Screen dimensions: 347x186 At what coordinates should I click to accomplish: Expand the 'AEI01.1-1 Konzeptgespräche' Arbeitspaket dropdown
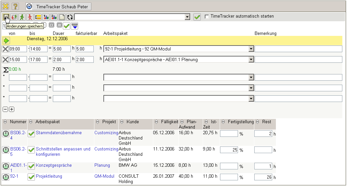251,60
